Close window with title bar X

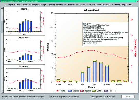point(138,1)
